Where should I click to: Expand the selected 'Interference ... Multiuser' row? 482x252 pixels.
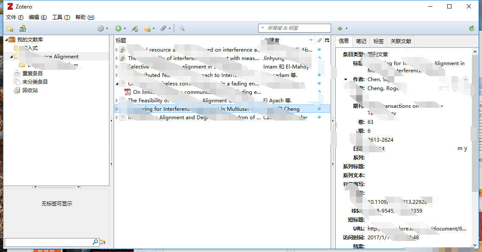pyautogui.click(x=117, y=109)
